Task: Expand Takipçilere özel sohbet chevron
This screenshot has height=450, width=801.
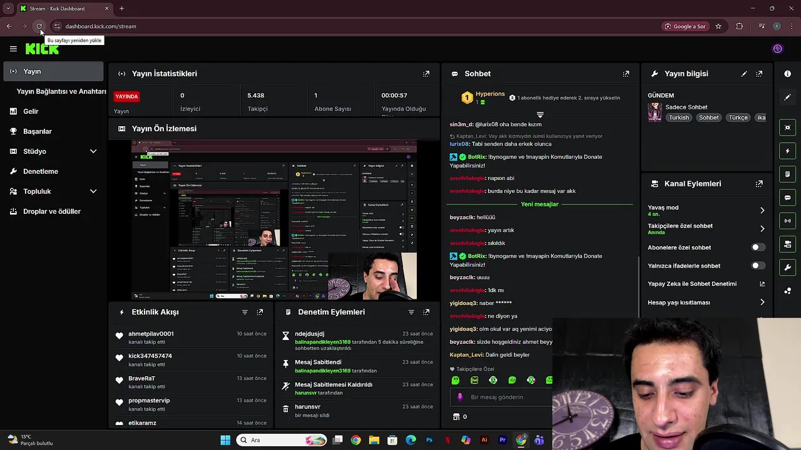Action: point(762,229)
